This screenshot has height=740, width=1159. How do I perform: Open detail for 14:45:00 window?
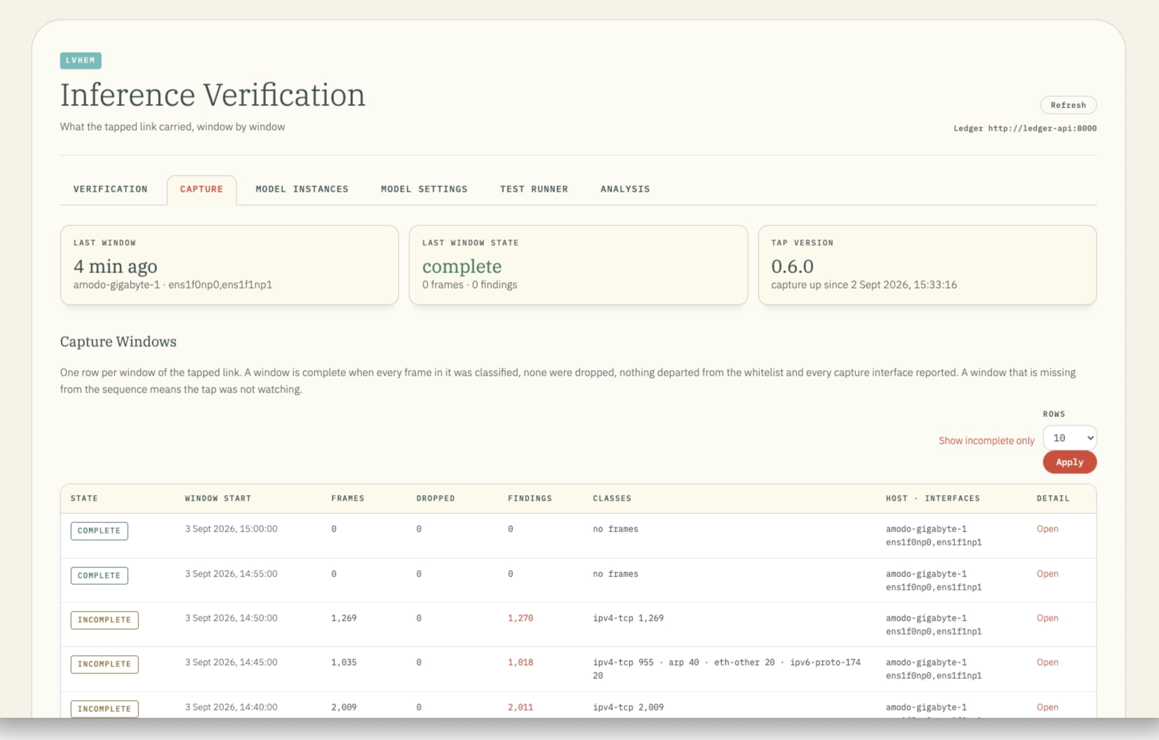pos(1047,663)
